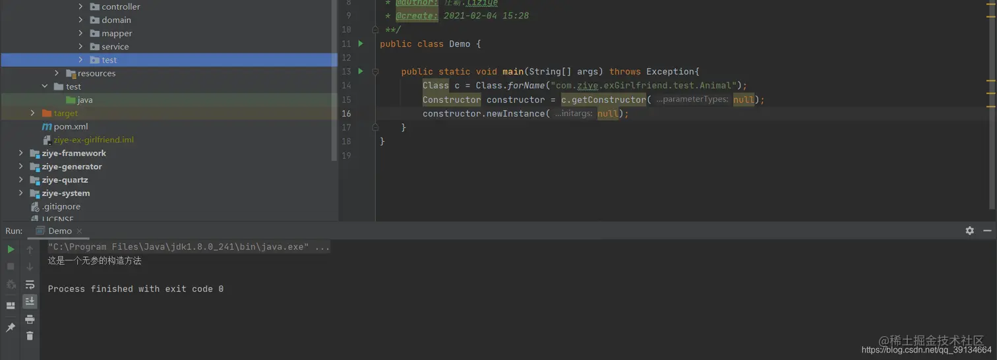This screenshot has height=360, width=997.
Task: Click the Down the Stack Trace arrow
Action: click(x=30, y=266)
